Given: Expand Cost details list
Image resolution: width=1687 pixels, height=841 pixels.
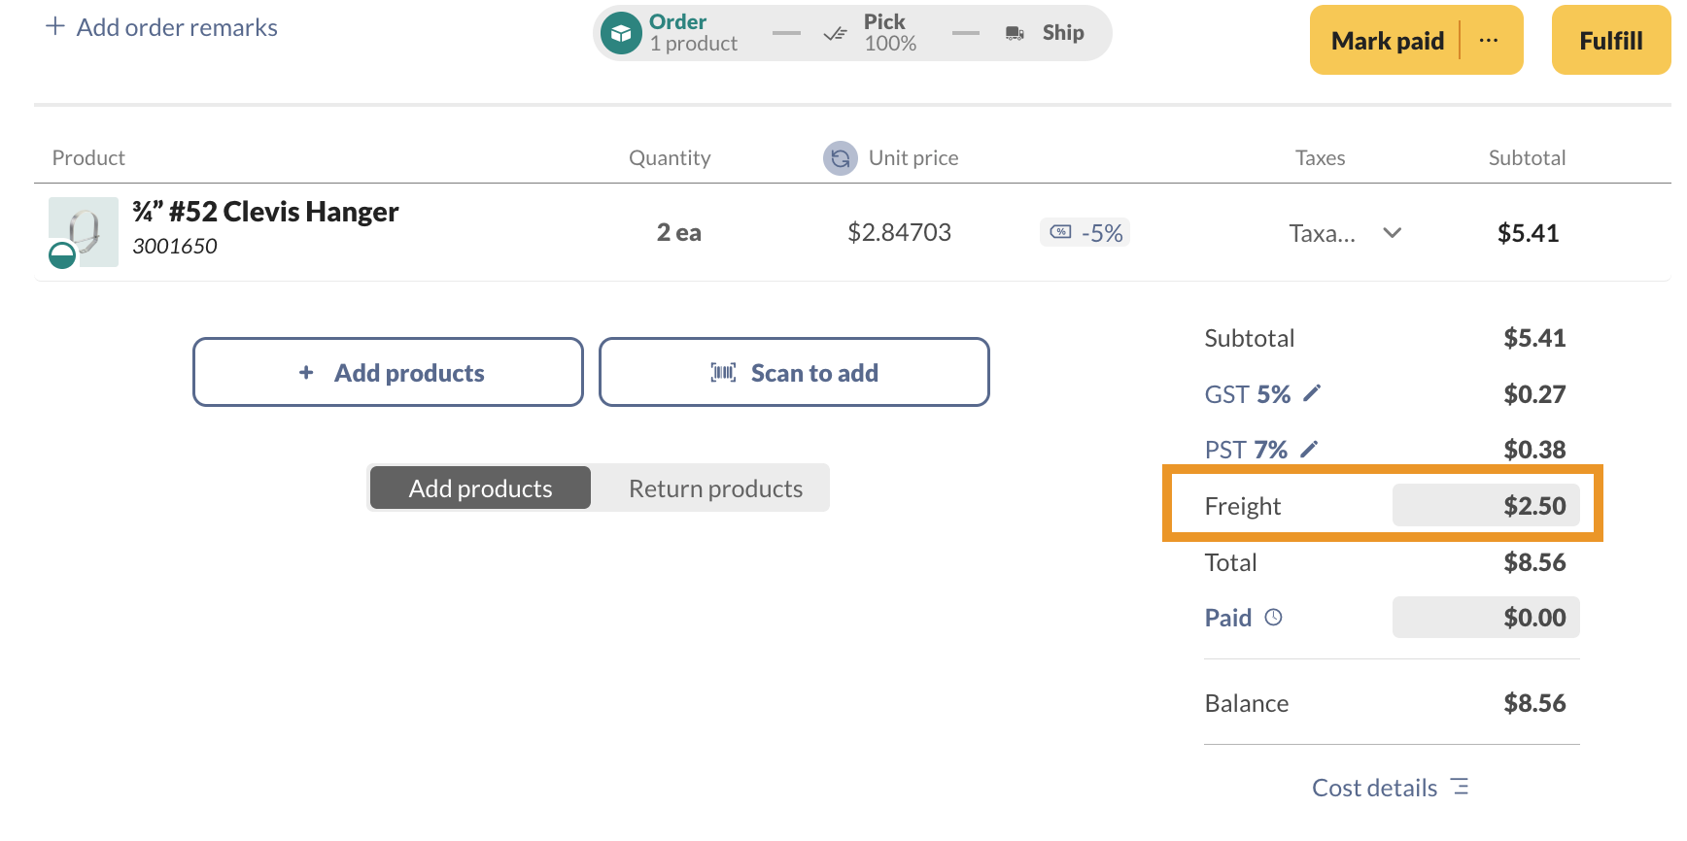Looking at the screenshot, I should click(1391, 788).
